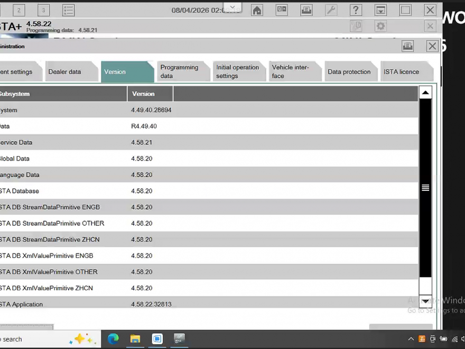Show hidden system tray icons
Screen dimensions: 465x349
[x=411, y=339]
